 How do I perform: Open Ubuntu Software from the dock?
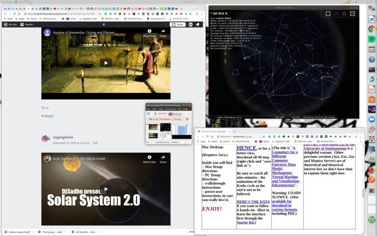[372, 99]
